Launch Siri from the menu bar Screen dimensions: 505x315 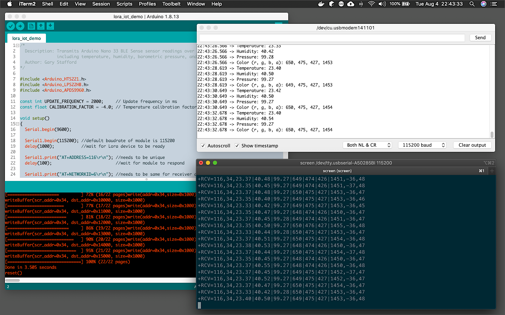point(484,4)
